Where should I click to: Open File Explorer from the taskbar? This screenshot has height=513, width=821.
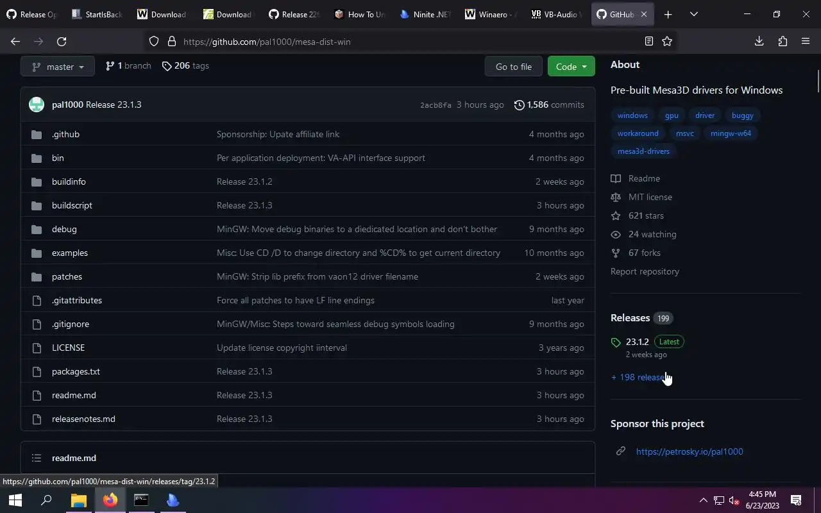pyautogui.click(x=78, y=500)
